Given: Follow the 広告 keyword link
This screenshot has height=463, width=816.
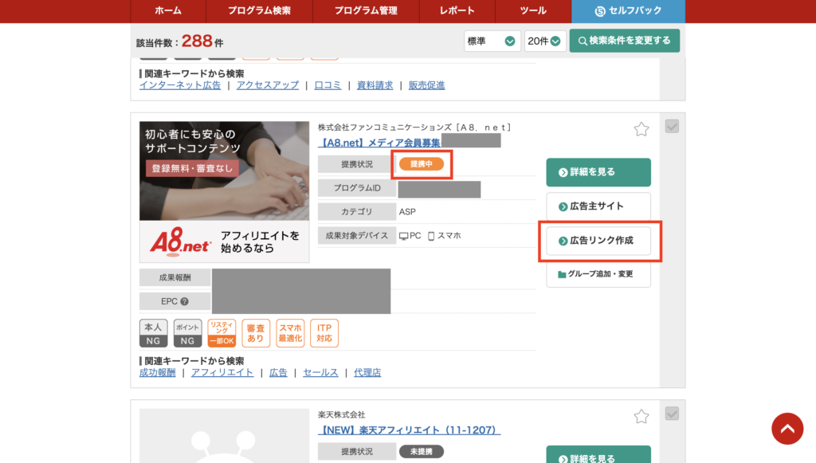Looking at the screenshot, I should pyautogui.click(x=278, y=372).
